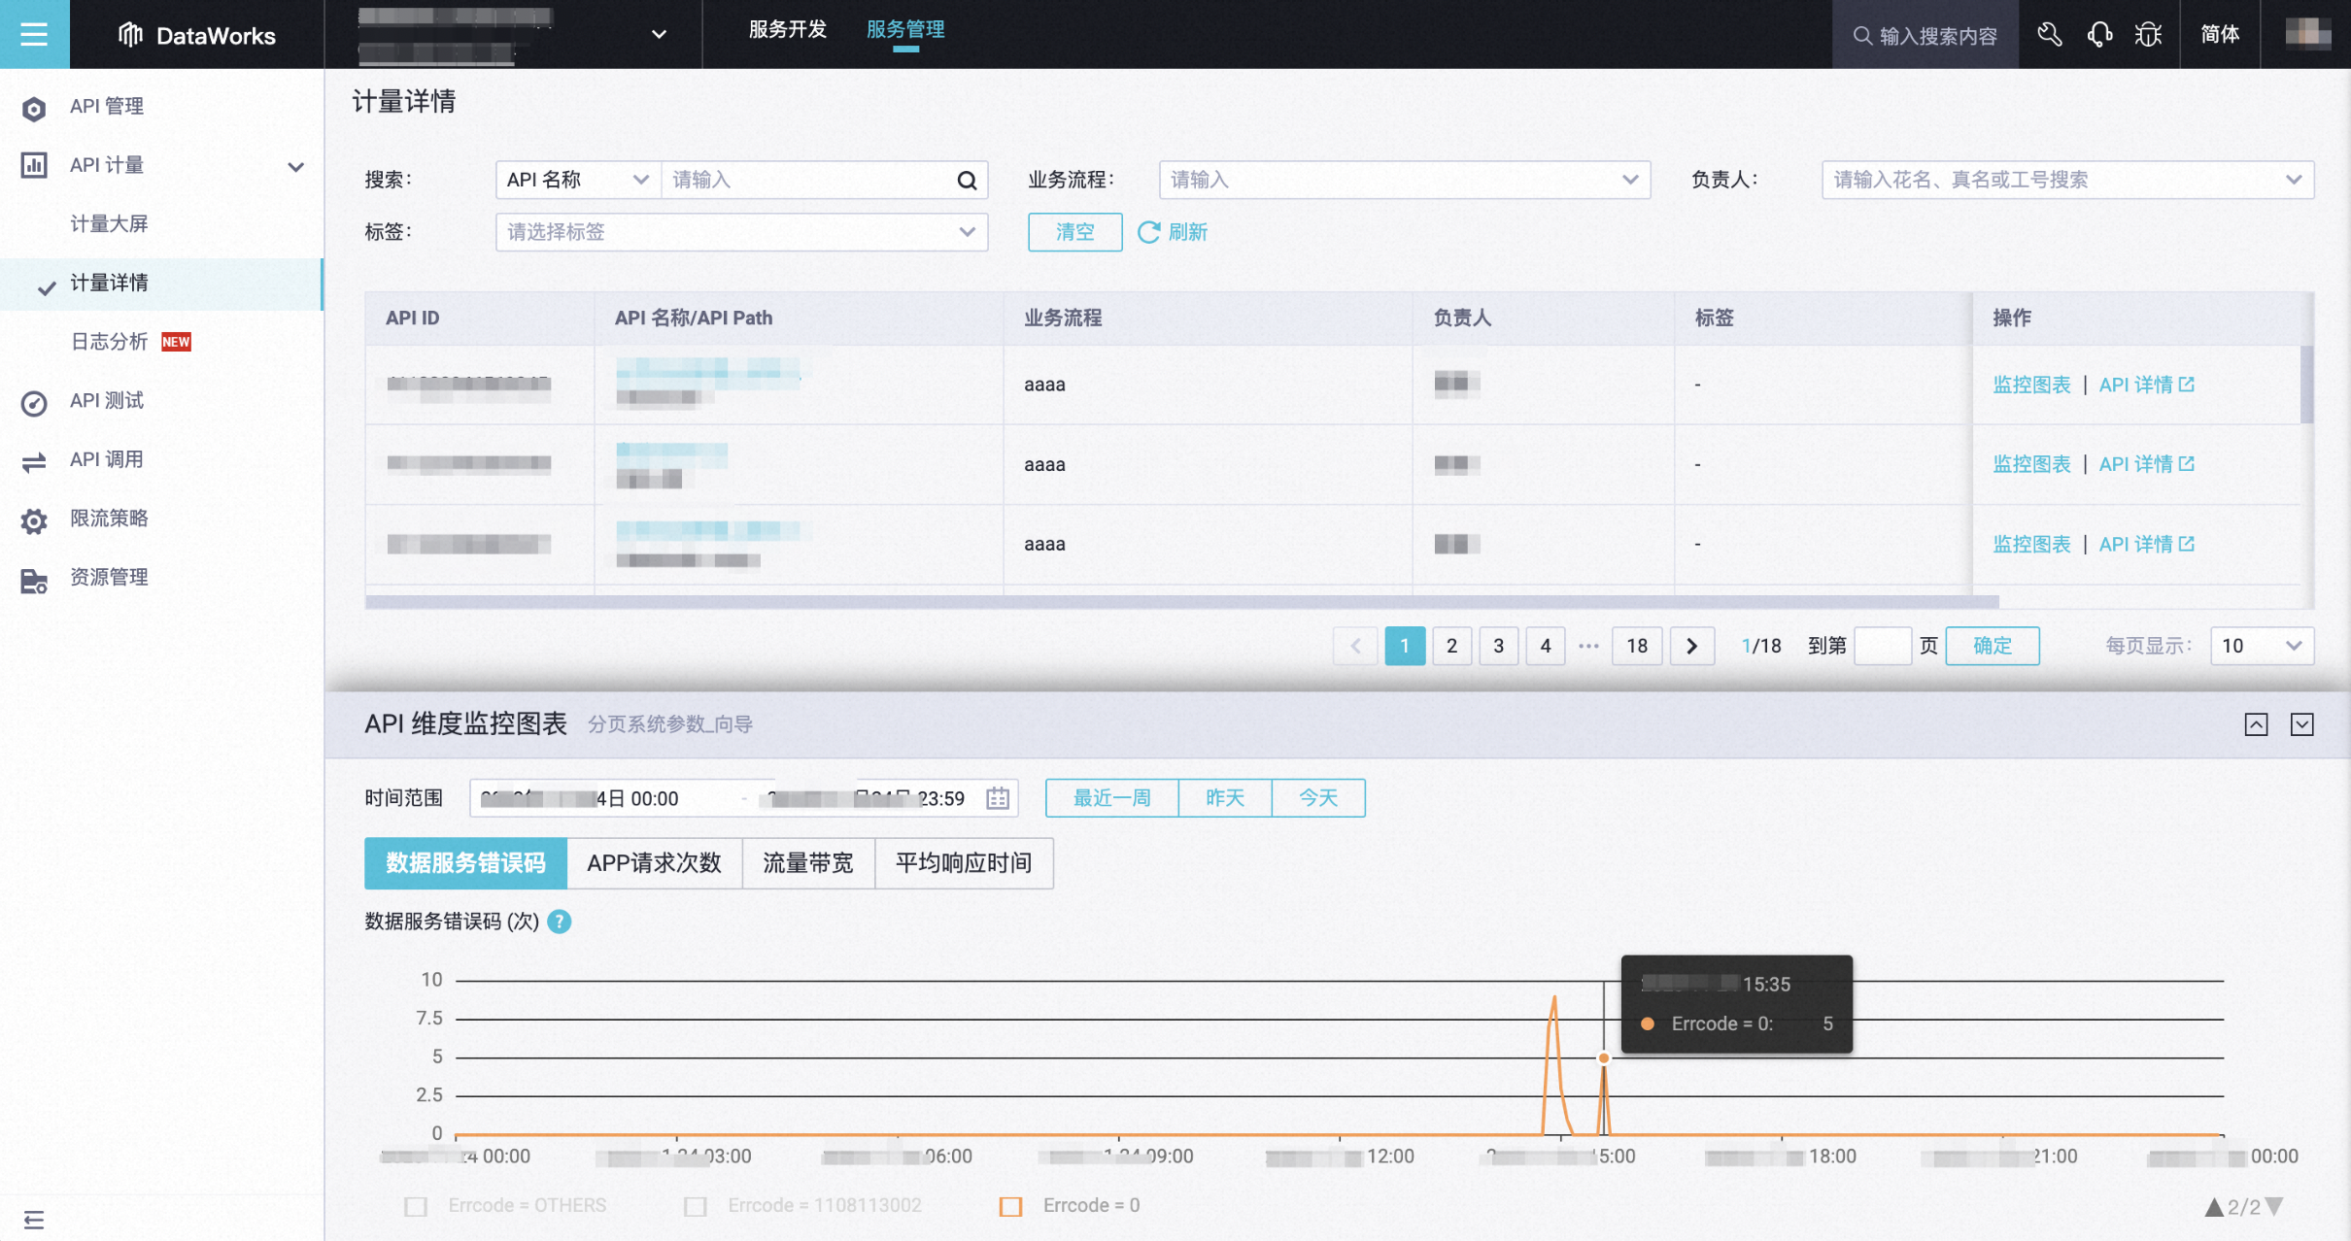Click the time range start date field

coord(602,798)
